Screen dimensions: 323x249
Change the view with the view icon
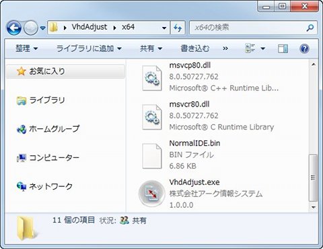(x=250, y=49)
